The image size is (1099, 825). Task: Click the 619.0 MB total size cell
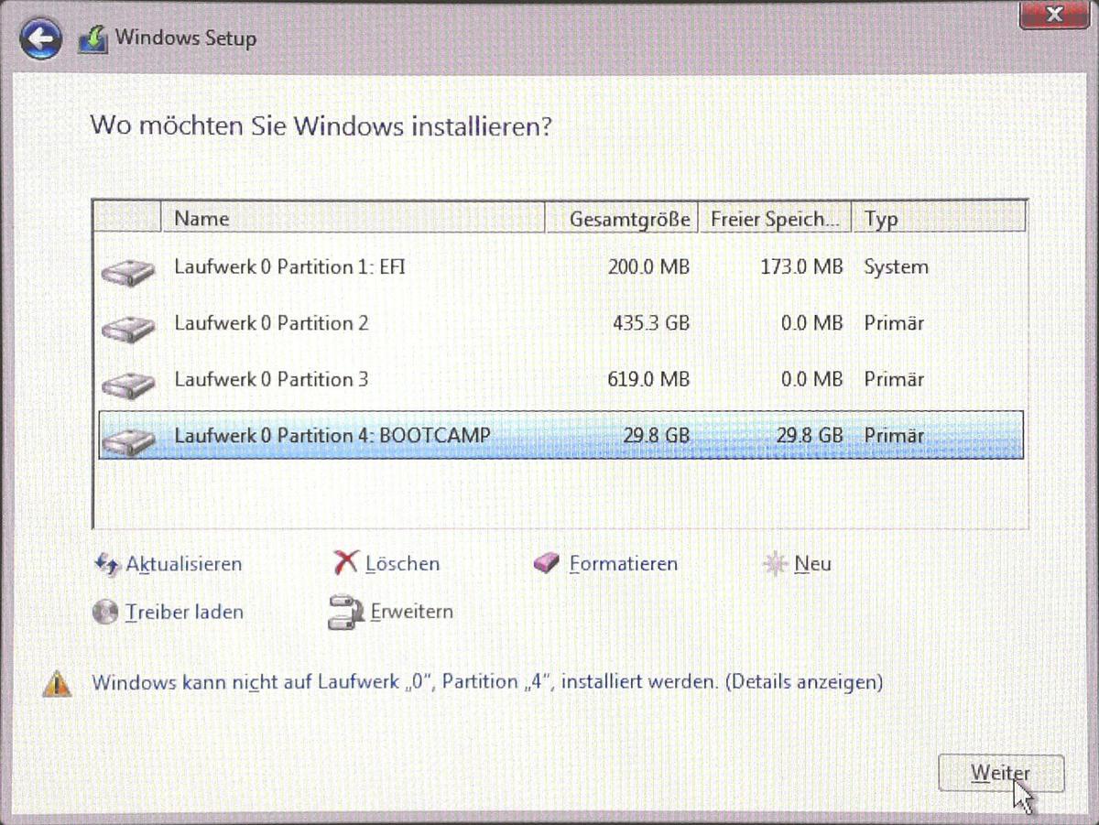coord(648,379)
